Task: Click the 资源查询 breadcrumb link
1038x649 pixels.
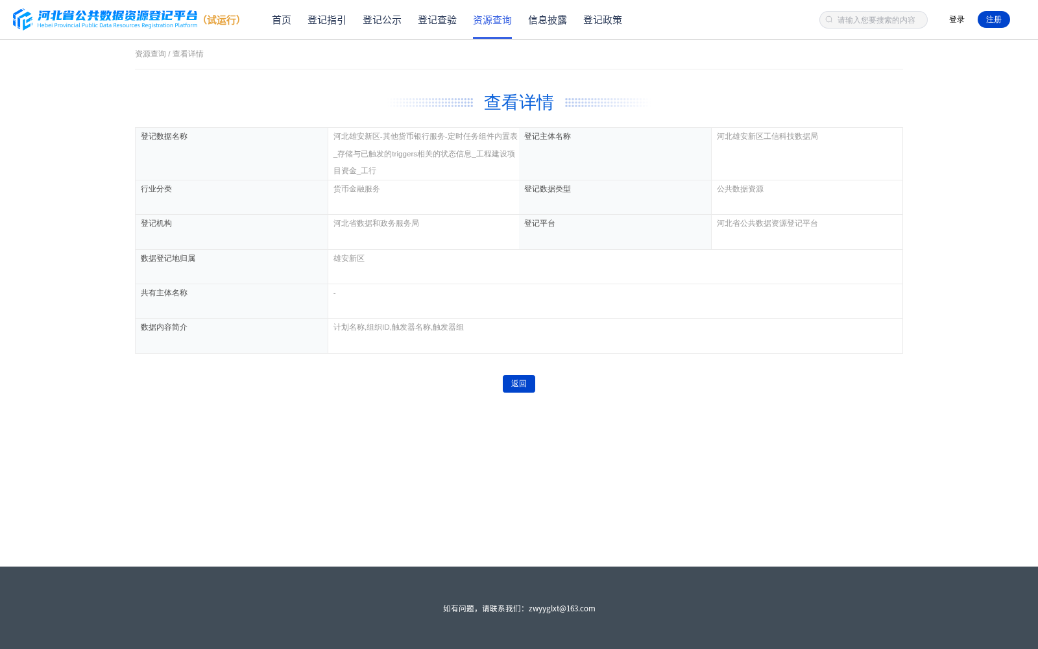Action: click(x=151, y=54)
